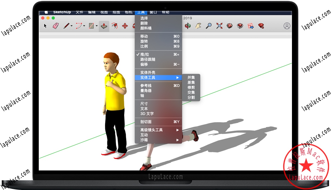The image size is (331, 190).
Task: Open the user account profile icon
Action: click(287, 26)
